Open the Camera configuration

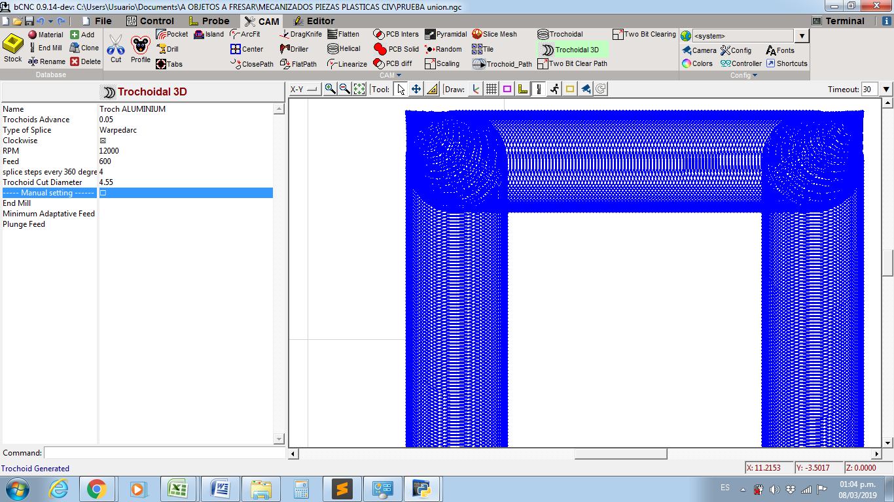coord(699,50)
